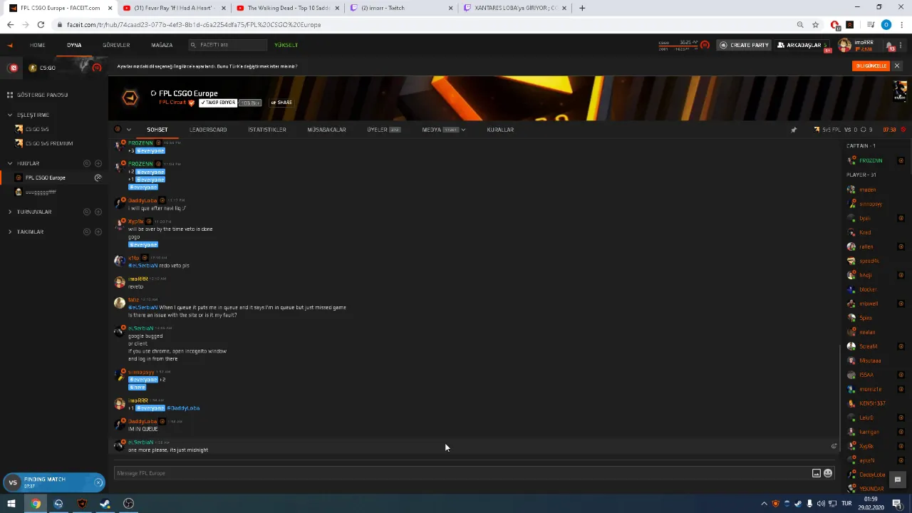Click the CSGO game thumbnail on banner

(x=901, y=91)
